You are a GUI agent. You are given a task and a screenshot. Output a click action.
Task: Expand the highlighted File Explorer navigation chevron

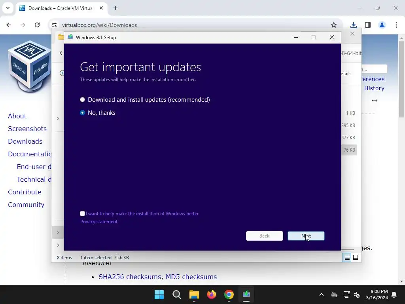tap(58, 232)
